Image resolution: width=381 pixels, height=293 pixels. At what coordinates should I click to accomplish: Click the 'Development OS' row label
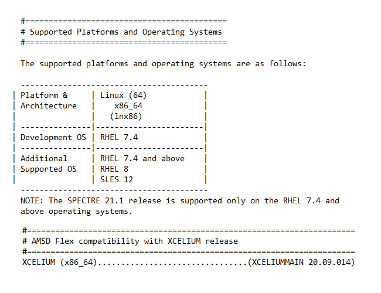pos(53,138)
